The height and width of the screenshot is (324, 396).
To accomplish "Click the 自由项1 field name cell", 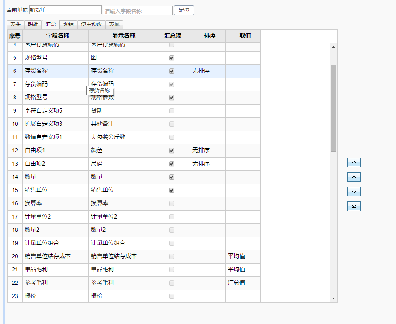I will tap(55, 151).
